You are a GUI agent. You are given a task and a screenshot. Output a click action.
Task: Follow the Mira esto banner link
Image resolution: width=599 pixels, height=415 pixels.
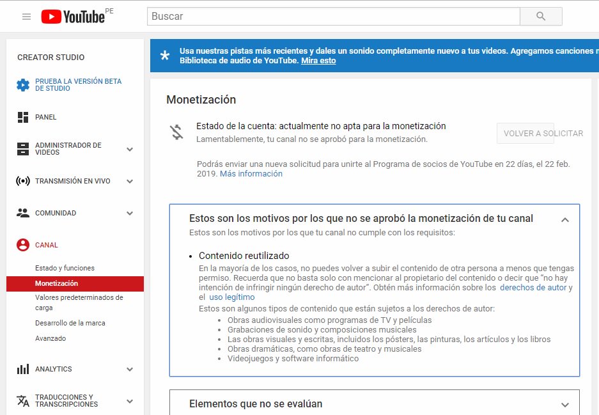click(x=318, y=60)
